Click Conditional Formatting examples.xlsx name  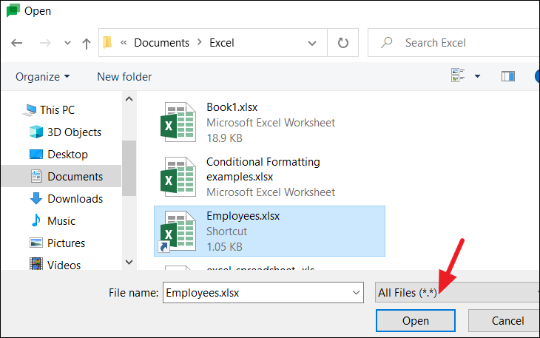click(263, 169)
